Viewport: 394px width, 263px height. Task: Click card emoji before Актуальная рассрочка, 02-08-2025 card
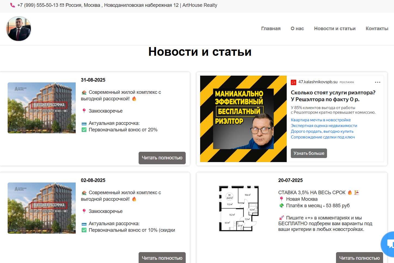tap(84, 224)
